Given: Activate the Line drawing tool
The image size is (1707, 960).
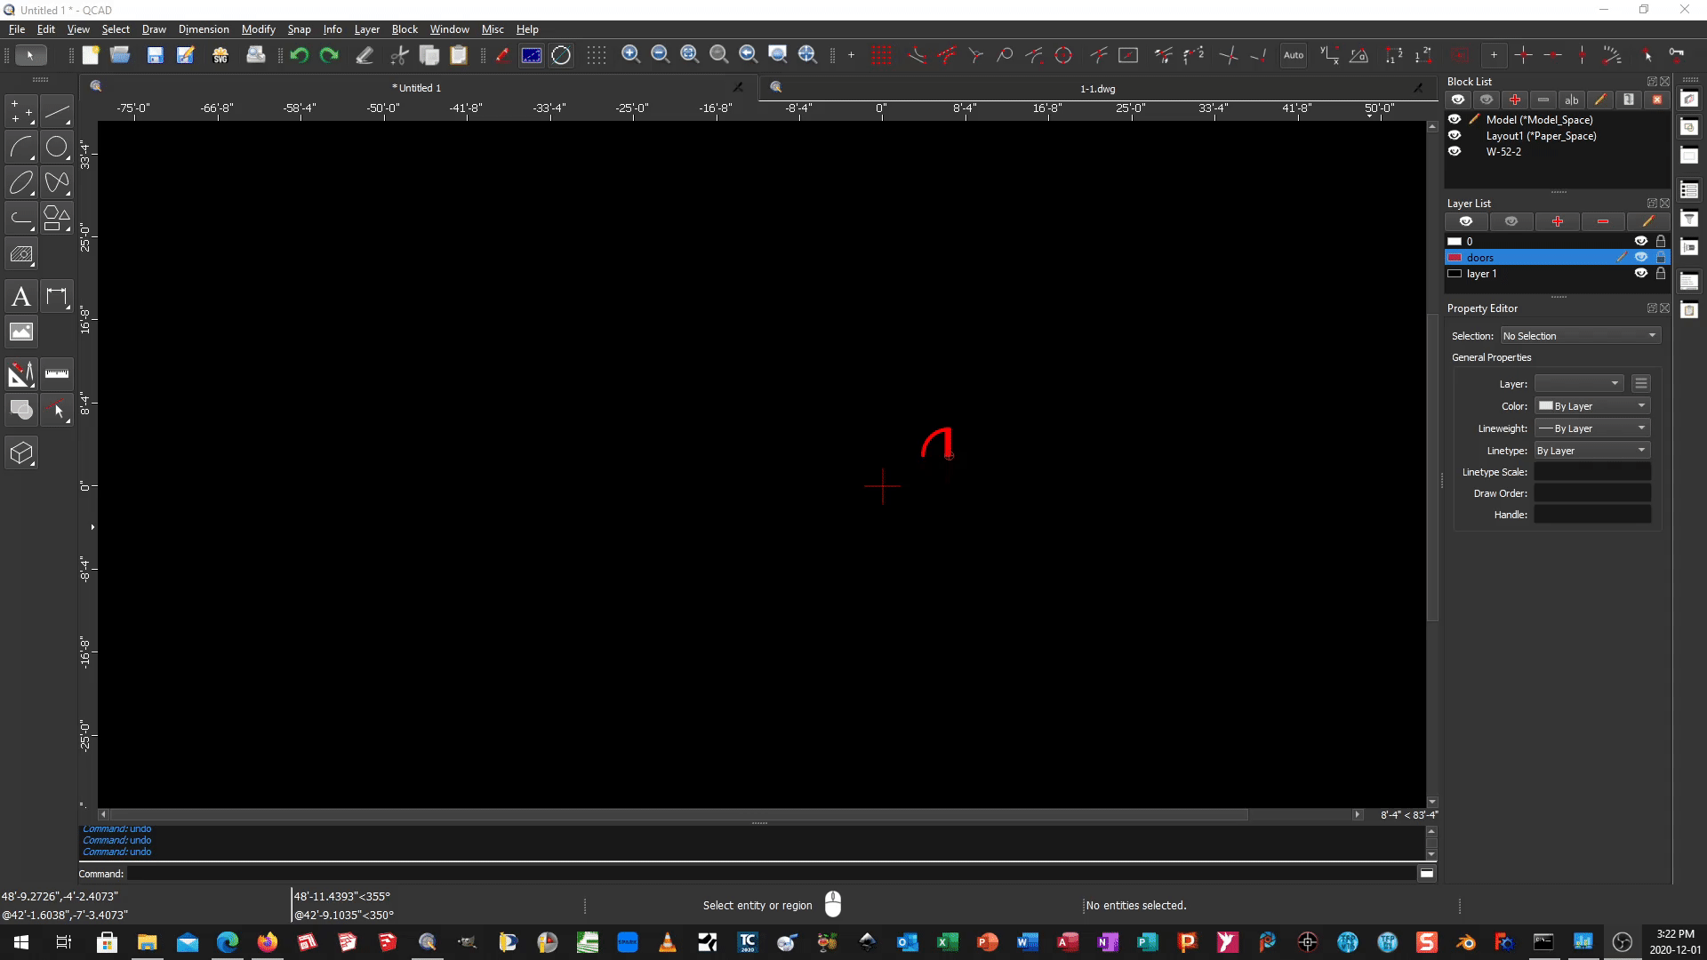Looking at the screenshot, I should pyautogui.click(x=57, y=110).
